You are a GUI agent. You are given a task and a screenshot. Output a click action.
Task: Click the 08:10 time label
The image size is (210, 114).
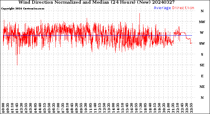(x=67, y=108)
